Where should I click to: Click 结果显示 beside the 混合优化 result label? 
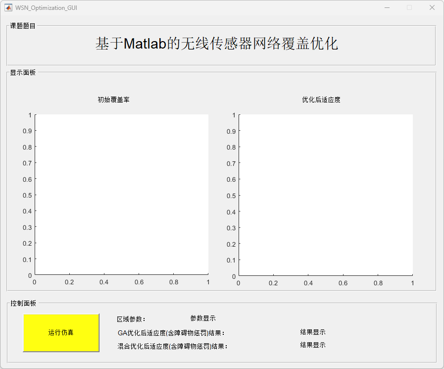[x=313, y=345]
